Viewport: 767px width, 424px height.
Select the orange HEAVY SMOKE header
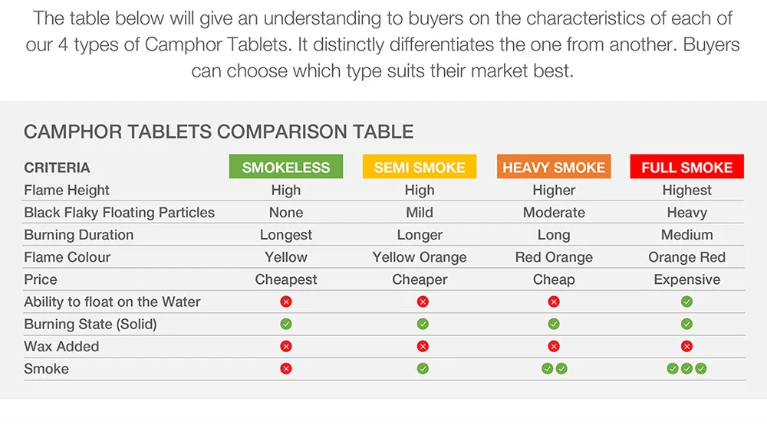554,167
